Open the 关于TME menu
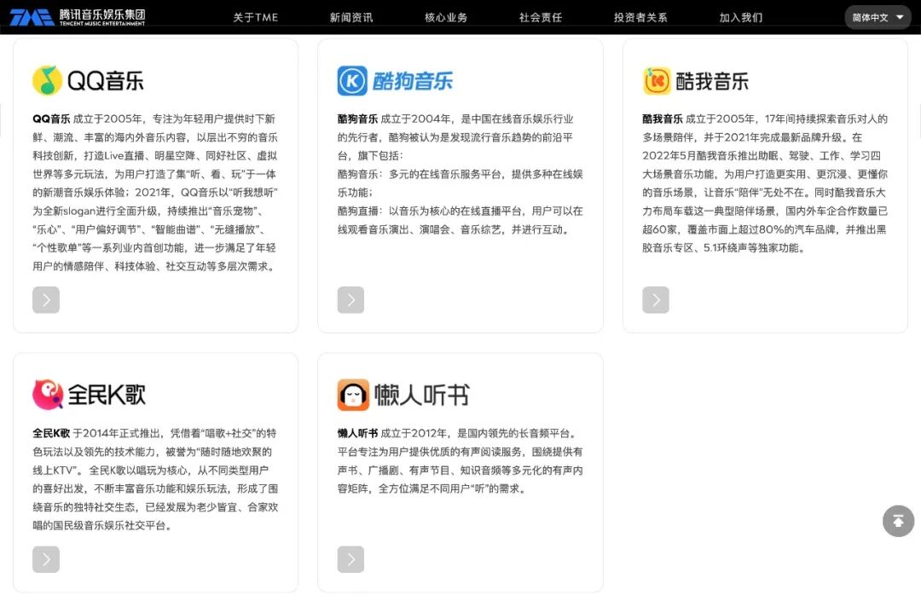The width and height of the screenshot is (921, 601). click(x=256, y=18)
